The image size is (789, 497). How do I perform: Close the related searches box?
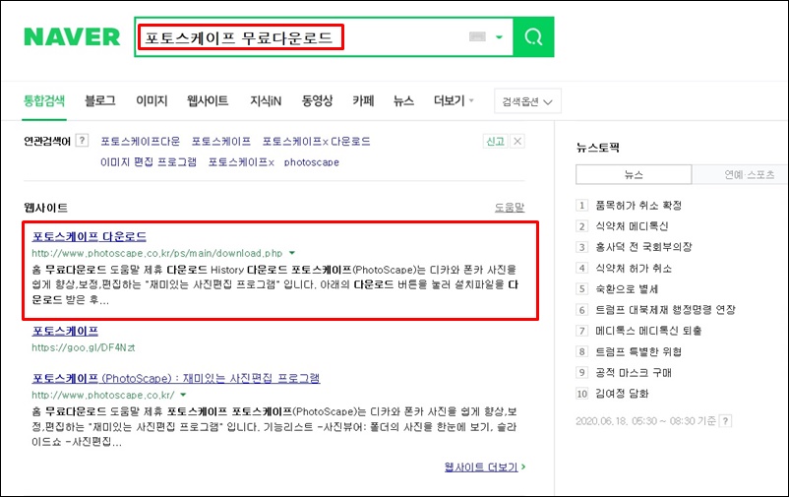[517, 141]
